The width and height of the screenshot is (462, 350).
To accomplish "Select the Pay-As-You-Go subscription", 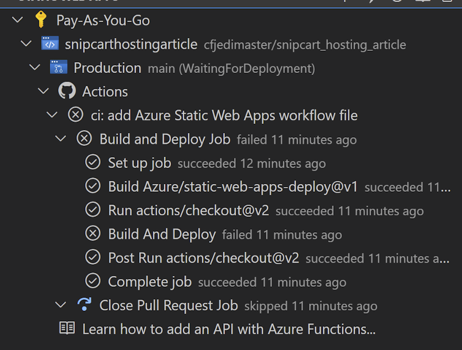I will coord(103,21).
